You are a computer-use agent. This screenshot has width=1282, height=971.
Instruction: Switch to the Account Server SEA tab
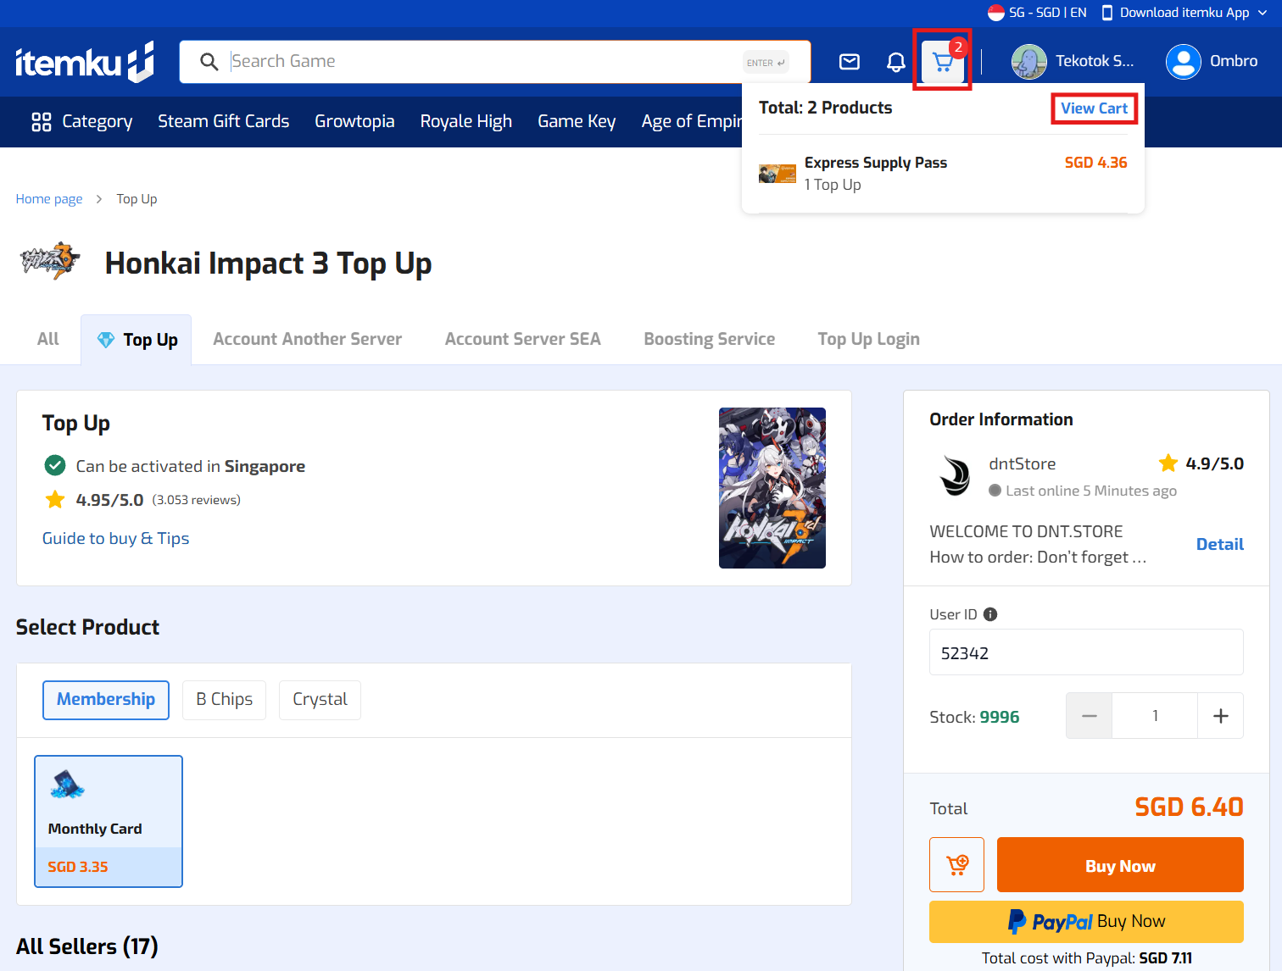[x=522, y=339]
